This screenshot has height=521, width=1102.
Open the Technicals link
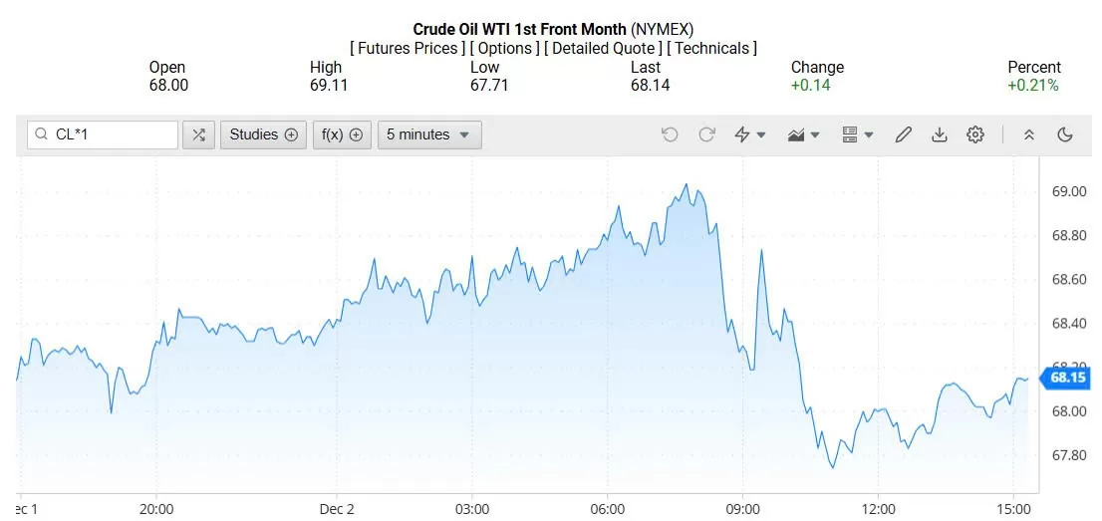click(x=711, y=48)
